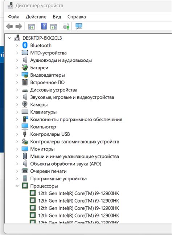Viewport: 172px width, 235px height.
Task: Select Компоненты программного обеспечения label
Action: pyautogui.click(x=76, y=119)
